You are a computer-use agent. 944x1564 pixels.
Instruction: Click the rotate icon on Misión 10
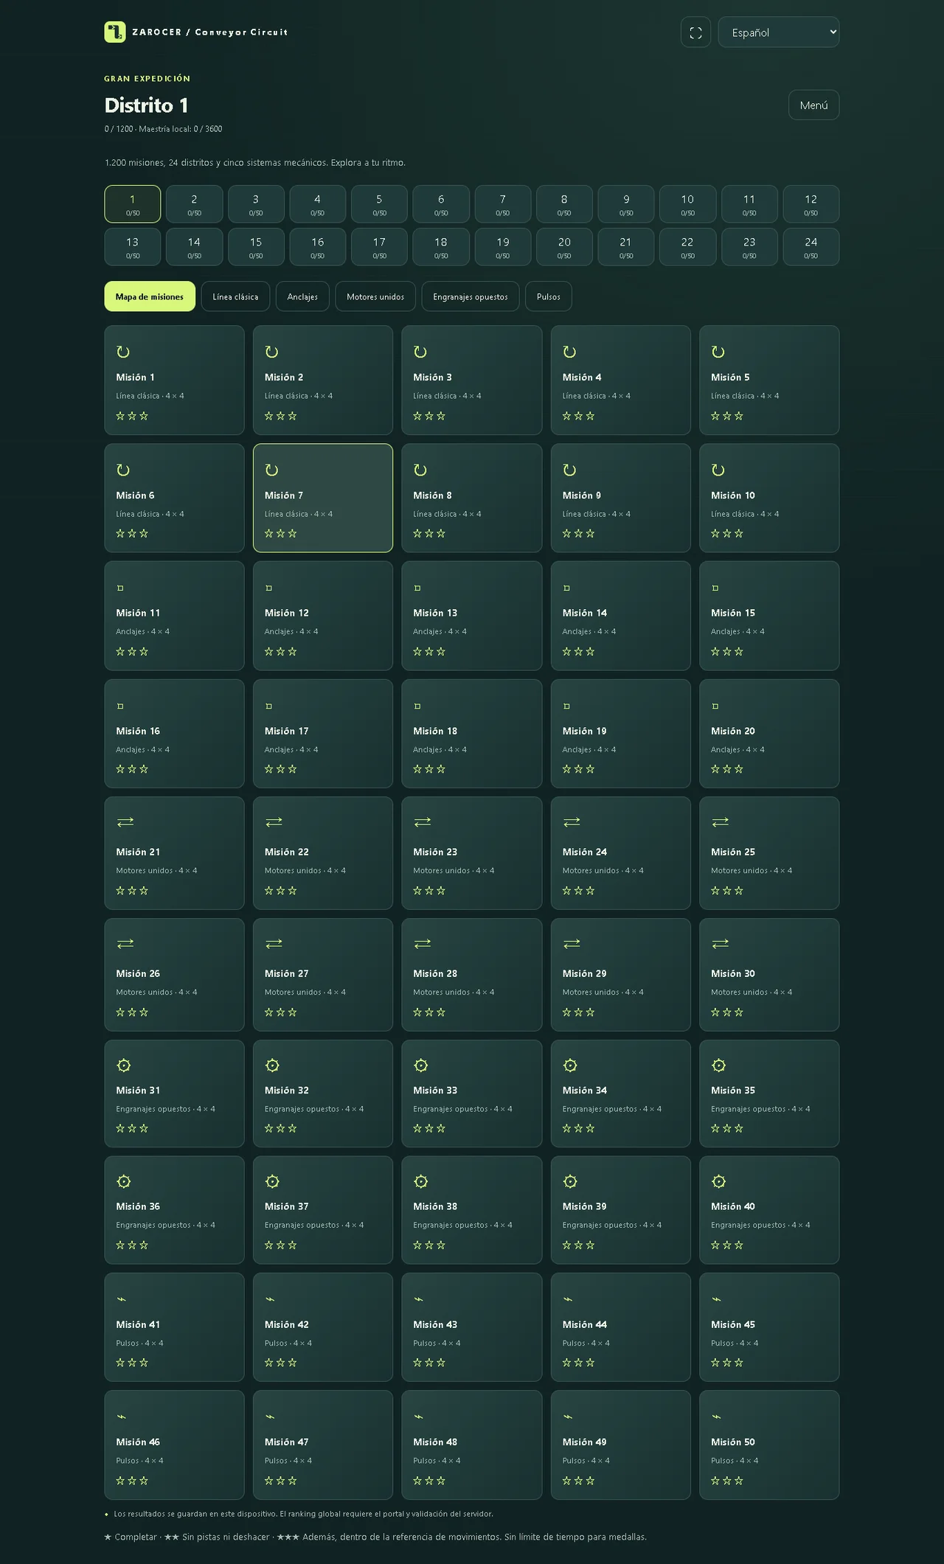pos(718,470)
